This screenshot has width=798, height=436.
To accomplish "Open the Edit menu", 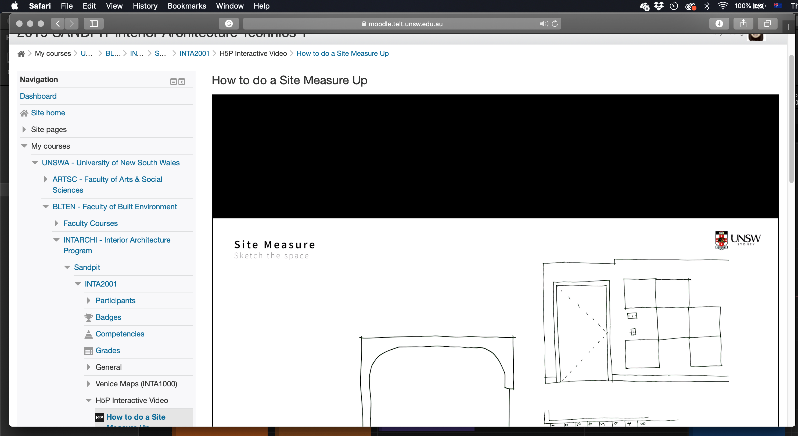I will 89,6.
